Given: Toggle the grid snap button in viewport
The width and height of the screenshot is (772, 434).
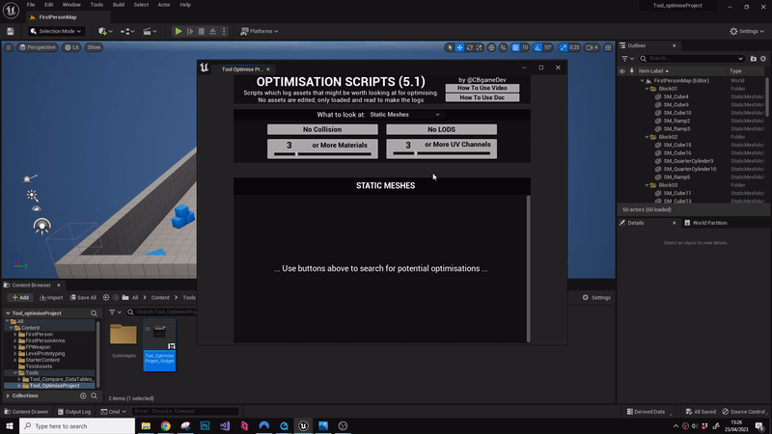Looking at the screenshot, I should point(516,47).
